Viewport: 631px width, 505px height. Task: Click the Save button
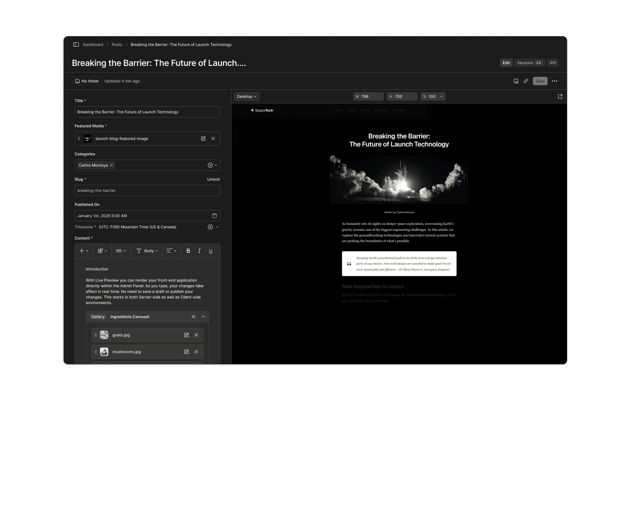point(540,81)
